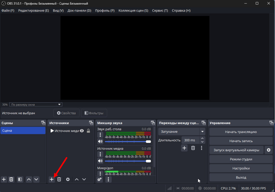The image size is (275, 192).
Task: Click the Настройки button
Action: pos(241,168)
